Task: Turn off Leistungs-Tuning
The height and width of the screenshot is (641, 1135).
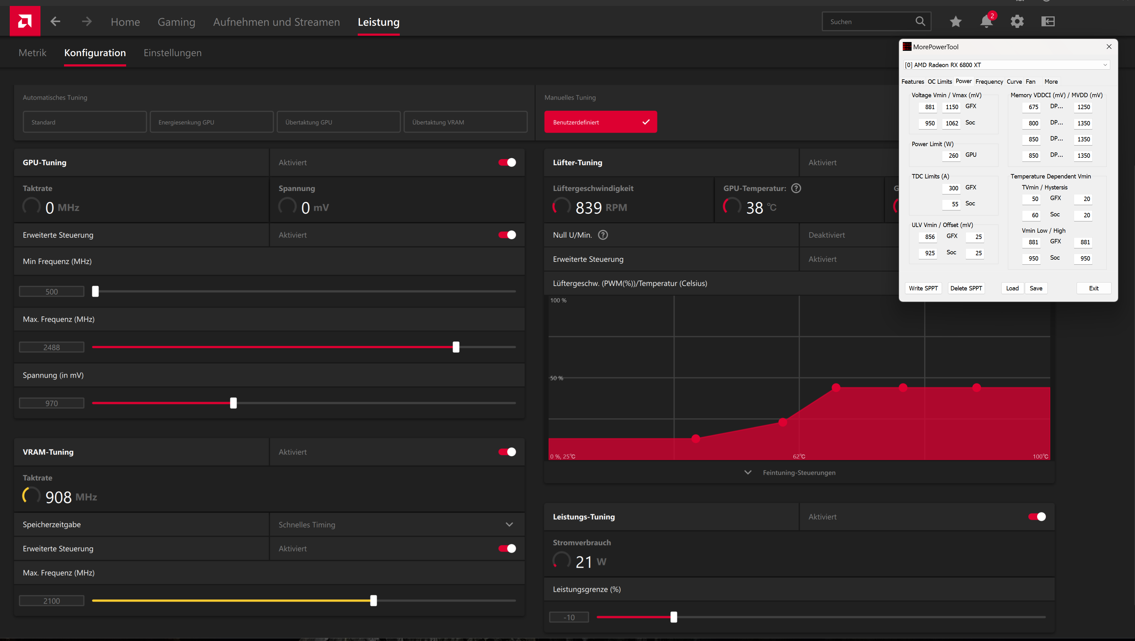Action: [1038, 517]
